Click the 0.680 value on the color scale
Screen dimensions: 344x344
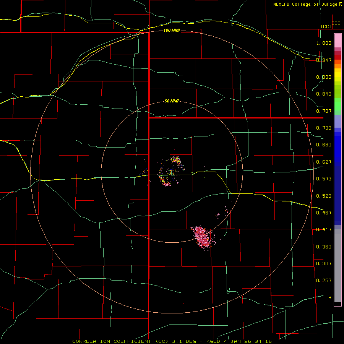324,145
